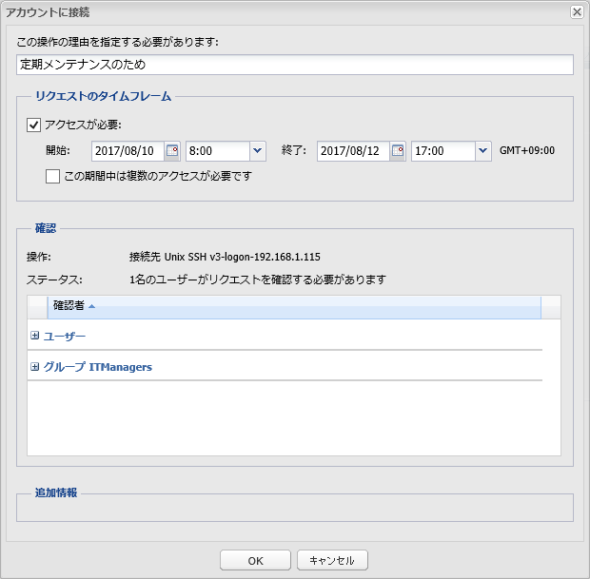This screenshot has width=590, height=579.
Task: Expand the ユーザー confirmer group
Action: coord(34,336)
